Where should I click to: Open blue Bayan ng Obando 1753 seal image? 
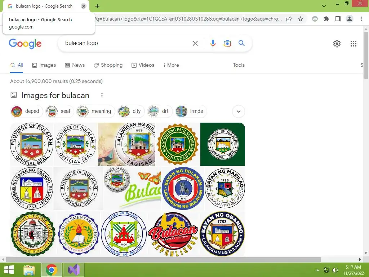pyautogui.click(x=222, y=234)
